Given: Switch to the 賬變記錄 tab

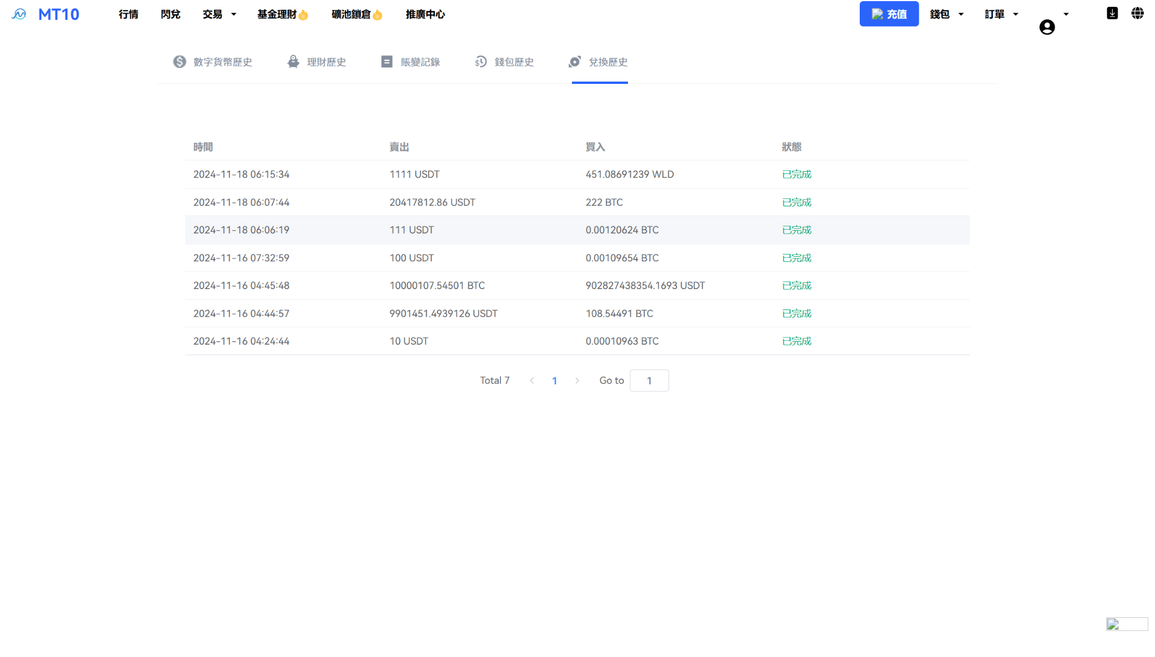Looking at the screenshot, I should (x=410, y=62).
